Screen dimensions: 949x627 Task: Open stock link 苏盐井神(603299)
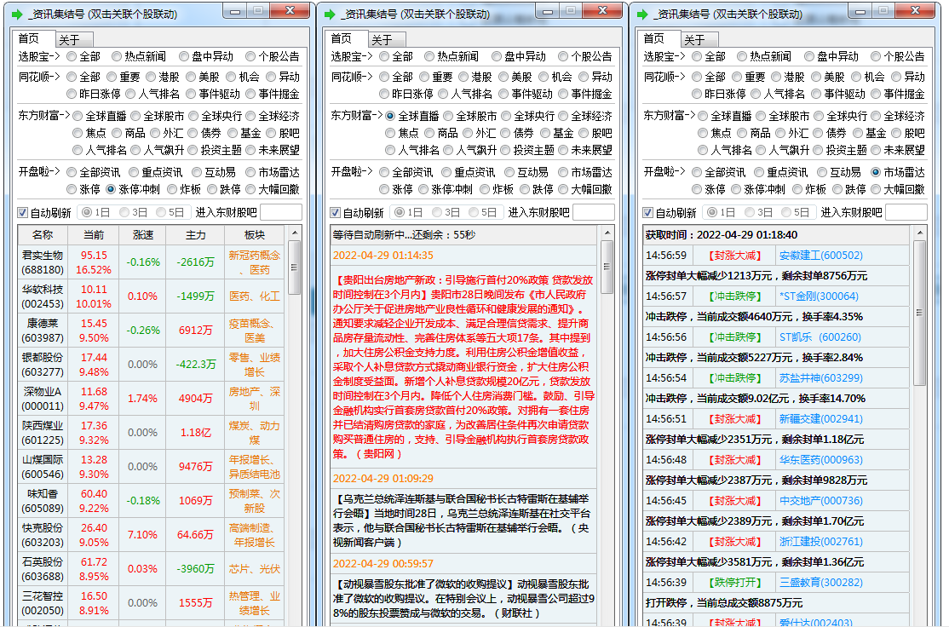tap(820, 378)
